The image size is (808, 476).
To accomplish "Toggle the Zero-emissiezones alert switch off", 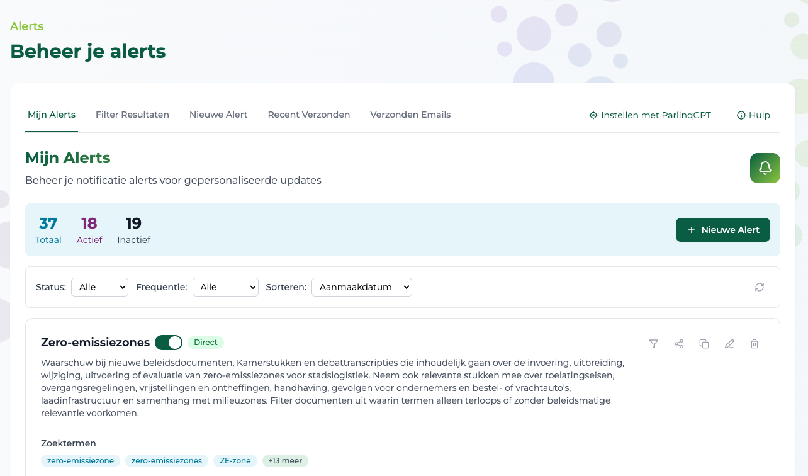I will pos(169,343).
